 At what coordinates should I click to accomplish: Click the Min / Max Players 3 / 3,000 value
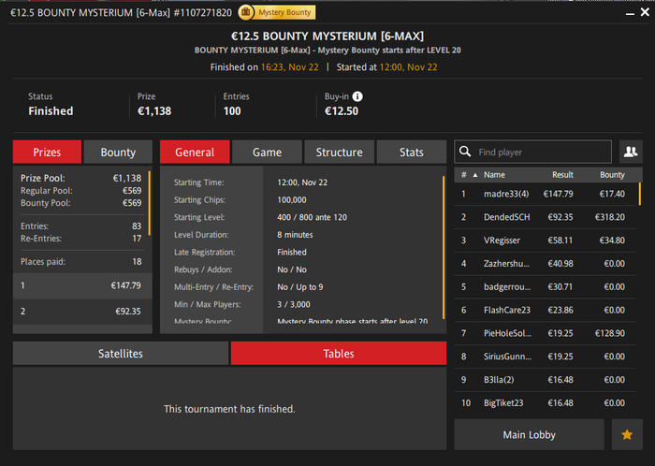(x=294, y=304)
